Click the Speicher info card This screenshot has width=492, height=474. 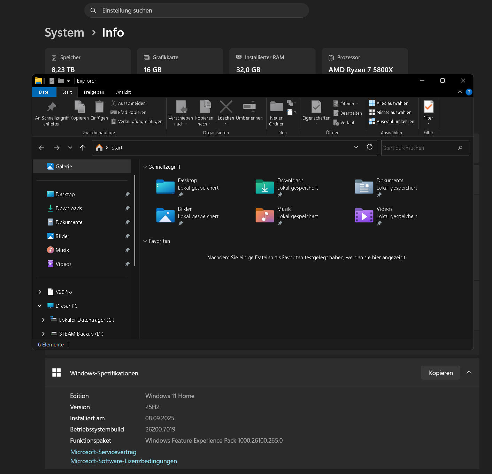(x=88, y=61)
